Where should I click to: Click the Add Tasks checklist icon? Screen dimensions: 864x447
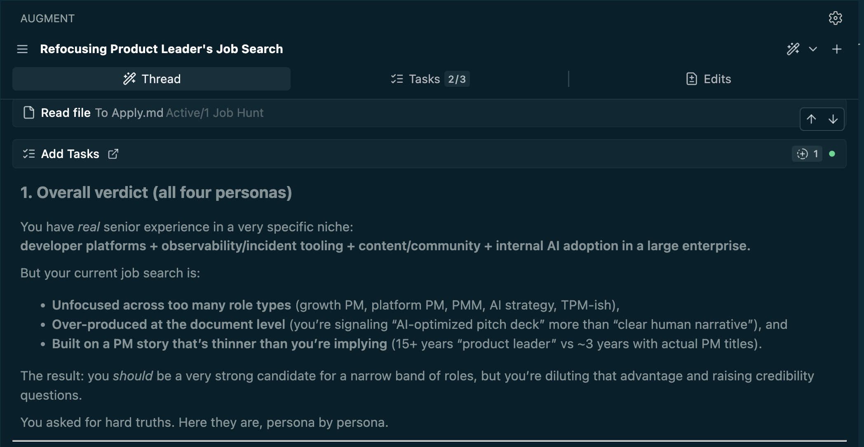(29, 154)
